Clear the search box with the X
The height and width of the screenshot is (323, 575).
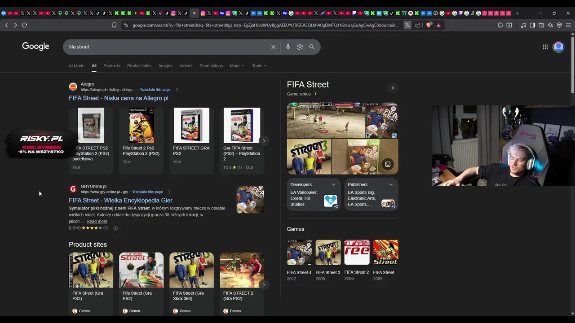click(273, 47)
